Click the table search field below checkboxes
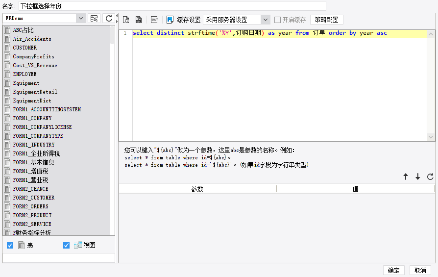Image resolution: width=438 pixels, height=277 pixels. point(59,258)
